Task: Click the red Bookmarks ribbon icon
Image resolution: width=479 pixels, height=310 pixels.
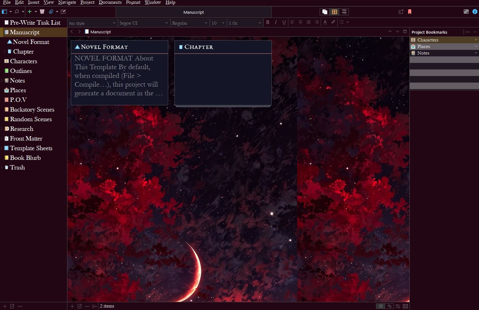Action: (410, 12)
